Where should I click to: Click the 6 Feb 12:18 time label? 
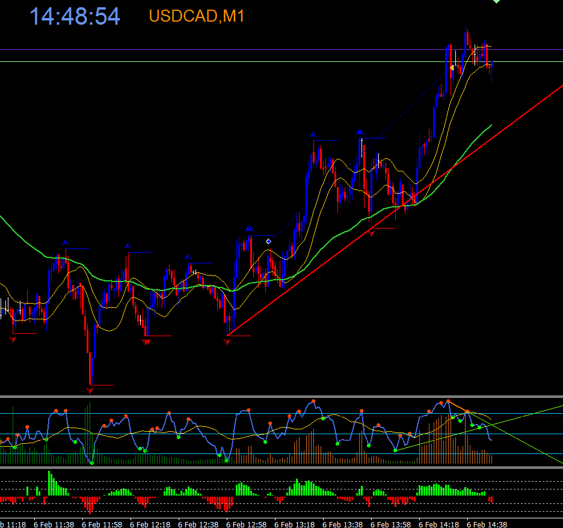(x=150, y=524)
